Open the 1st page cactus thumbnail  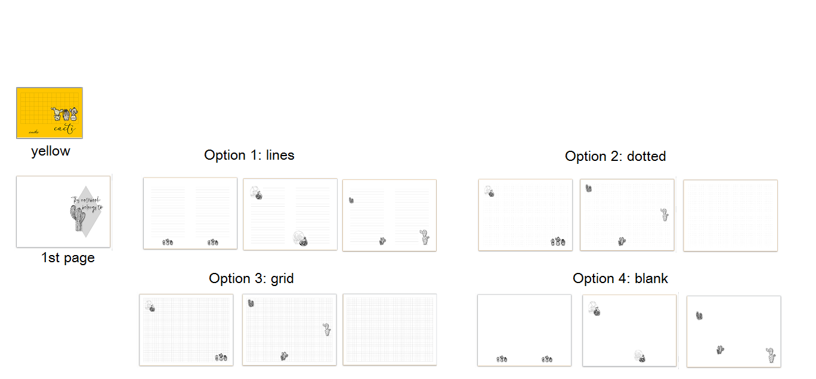click(63, 212)
